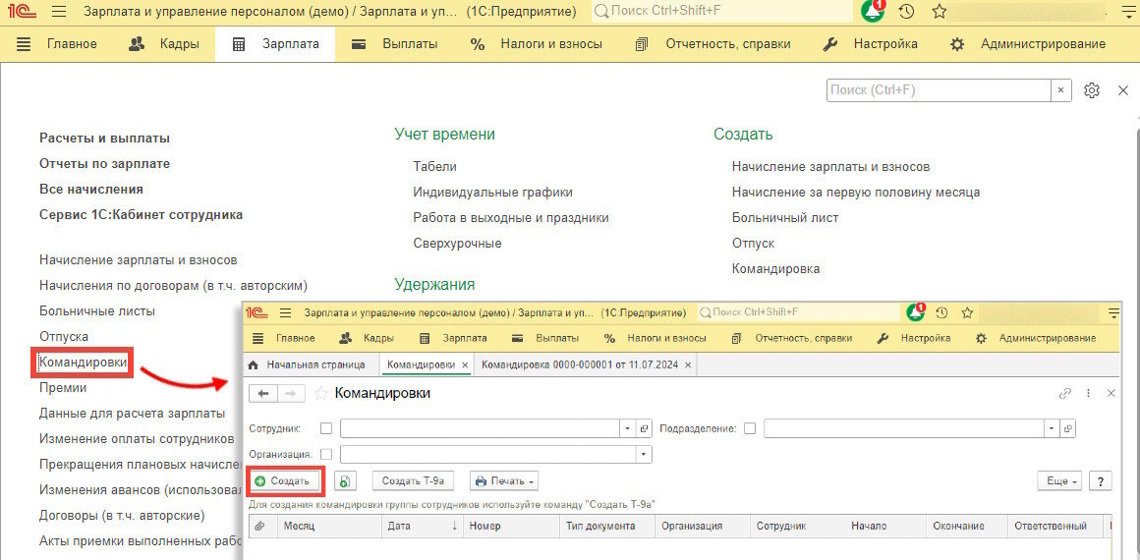
Task: Open the Сотрудник field's selection form icon
Action: (x=644, y=429)
